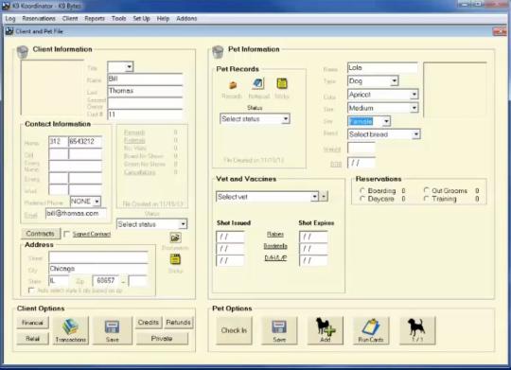
Task: Select the Boarding radio button
Action: pos(362,190)
